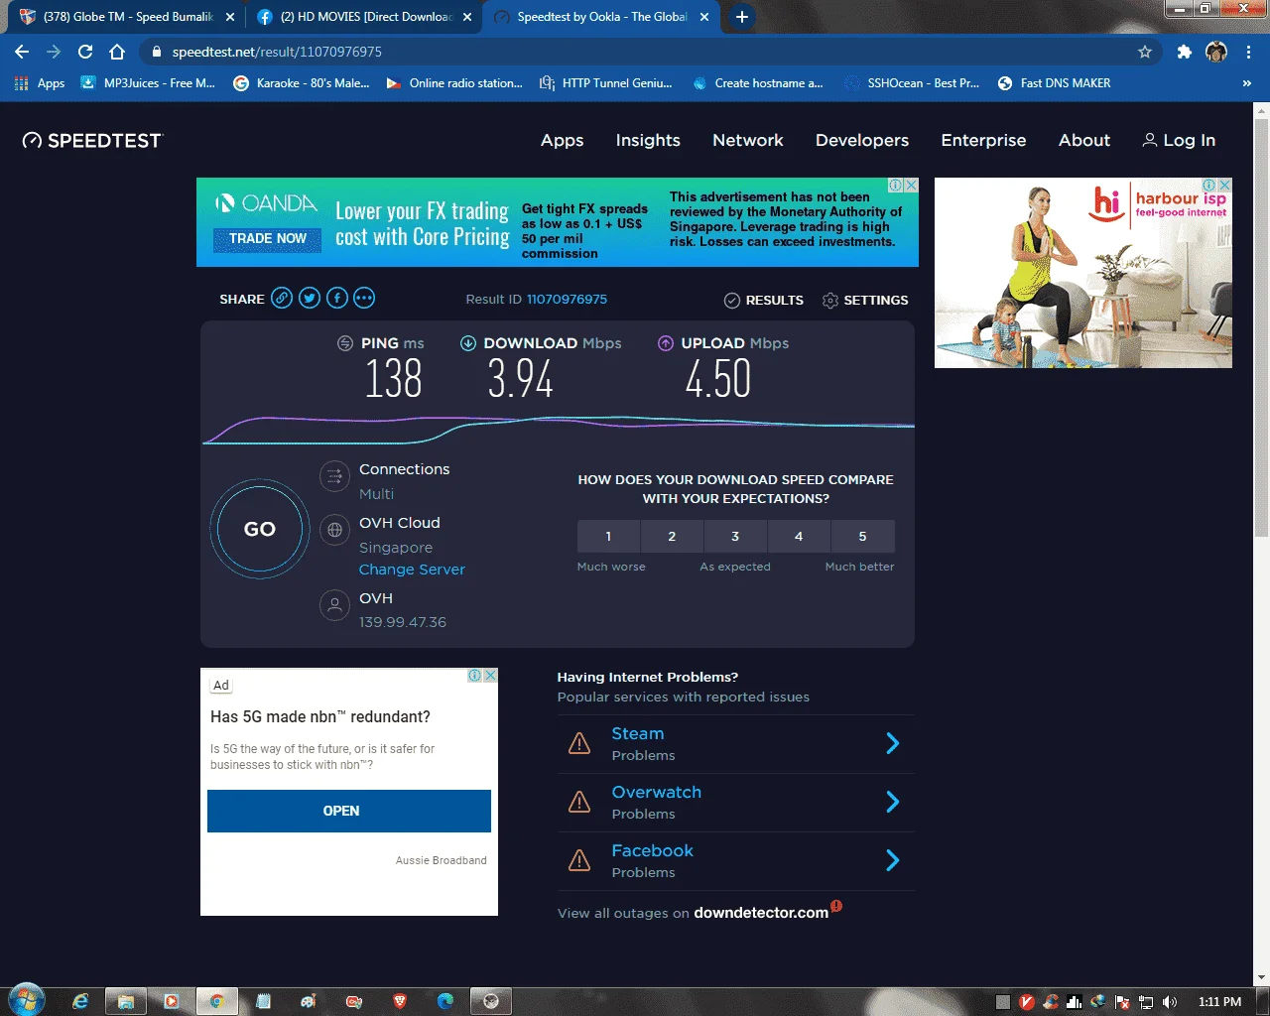The image size is (1270, 1016).
Task: Rate download speed 5, much better
Action: (862, 536)
